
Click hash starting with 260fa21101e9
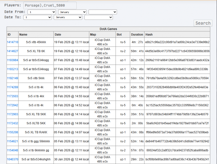pos(177,60)
